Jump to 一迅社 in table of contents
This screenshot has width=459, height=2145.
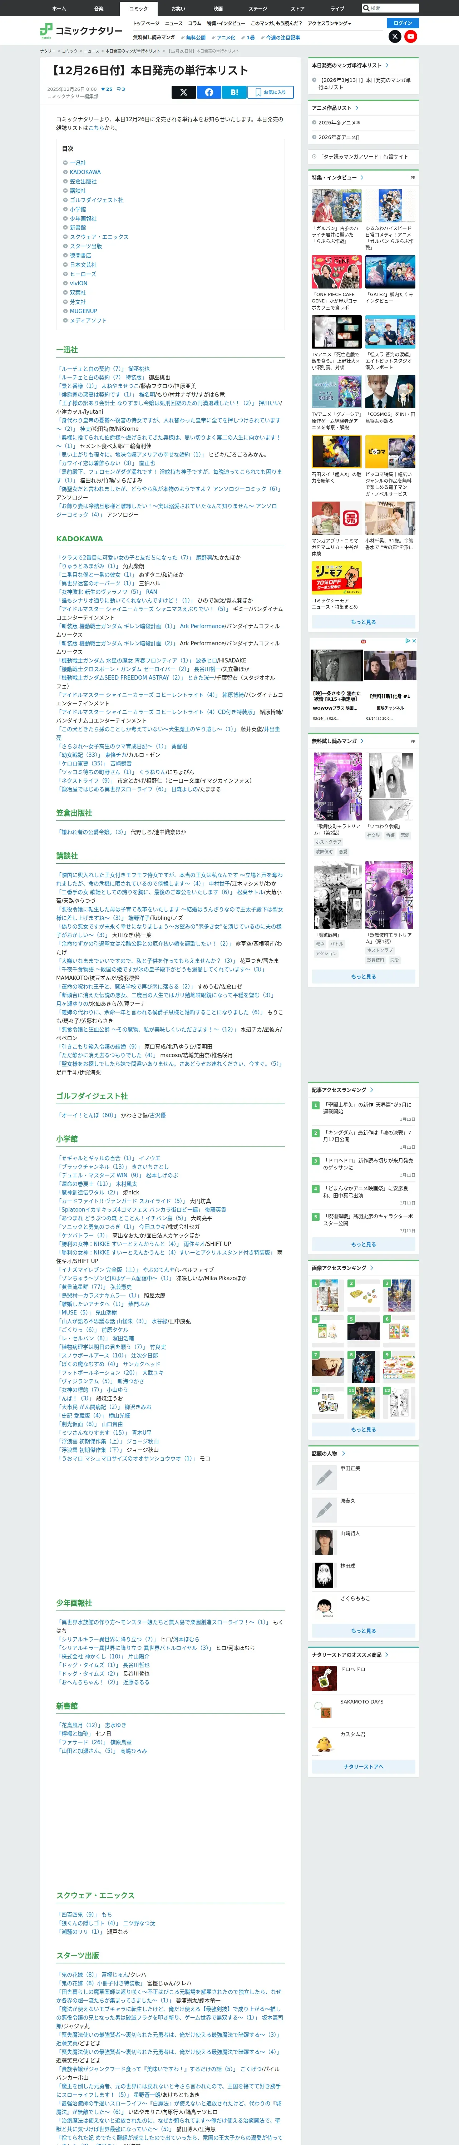[78, 163]
